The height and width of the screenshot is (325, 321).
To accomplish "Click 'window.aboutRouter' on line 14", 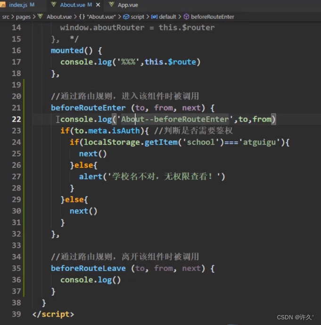I will tap(102, 28).
